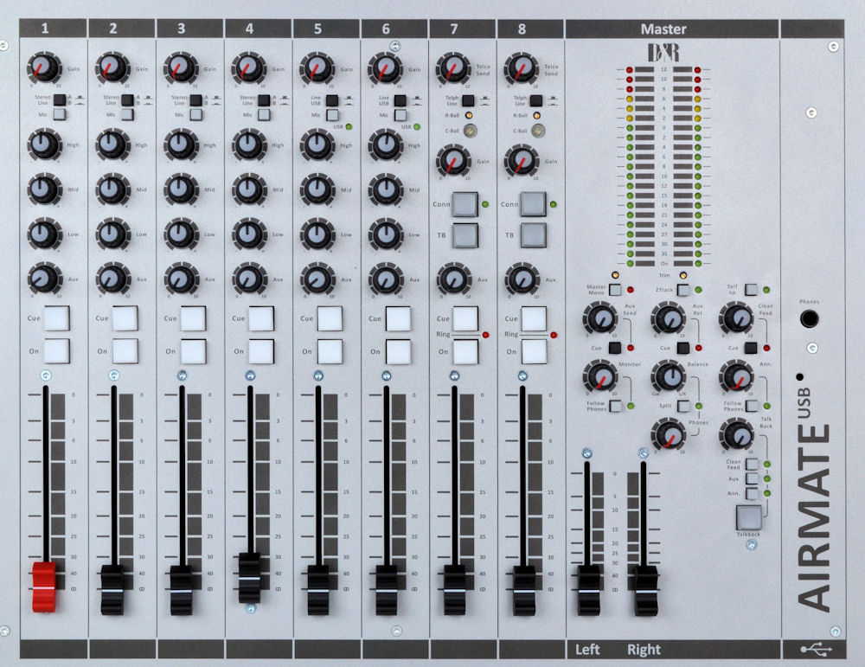Turn the Low EQ knob on channel 2
Viewport: 865px width, 667px height.
pyautogui.click(x=111, y=232)
